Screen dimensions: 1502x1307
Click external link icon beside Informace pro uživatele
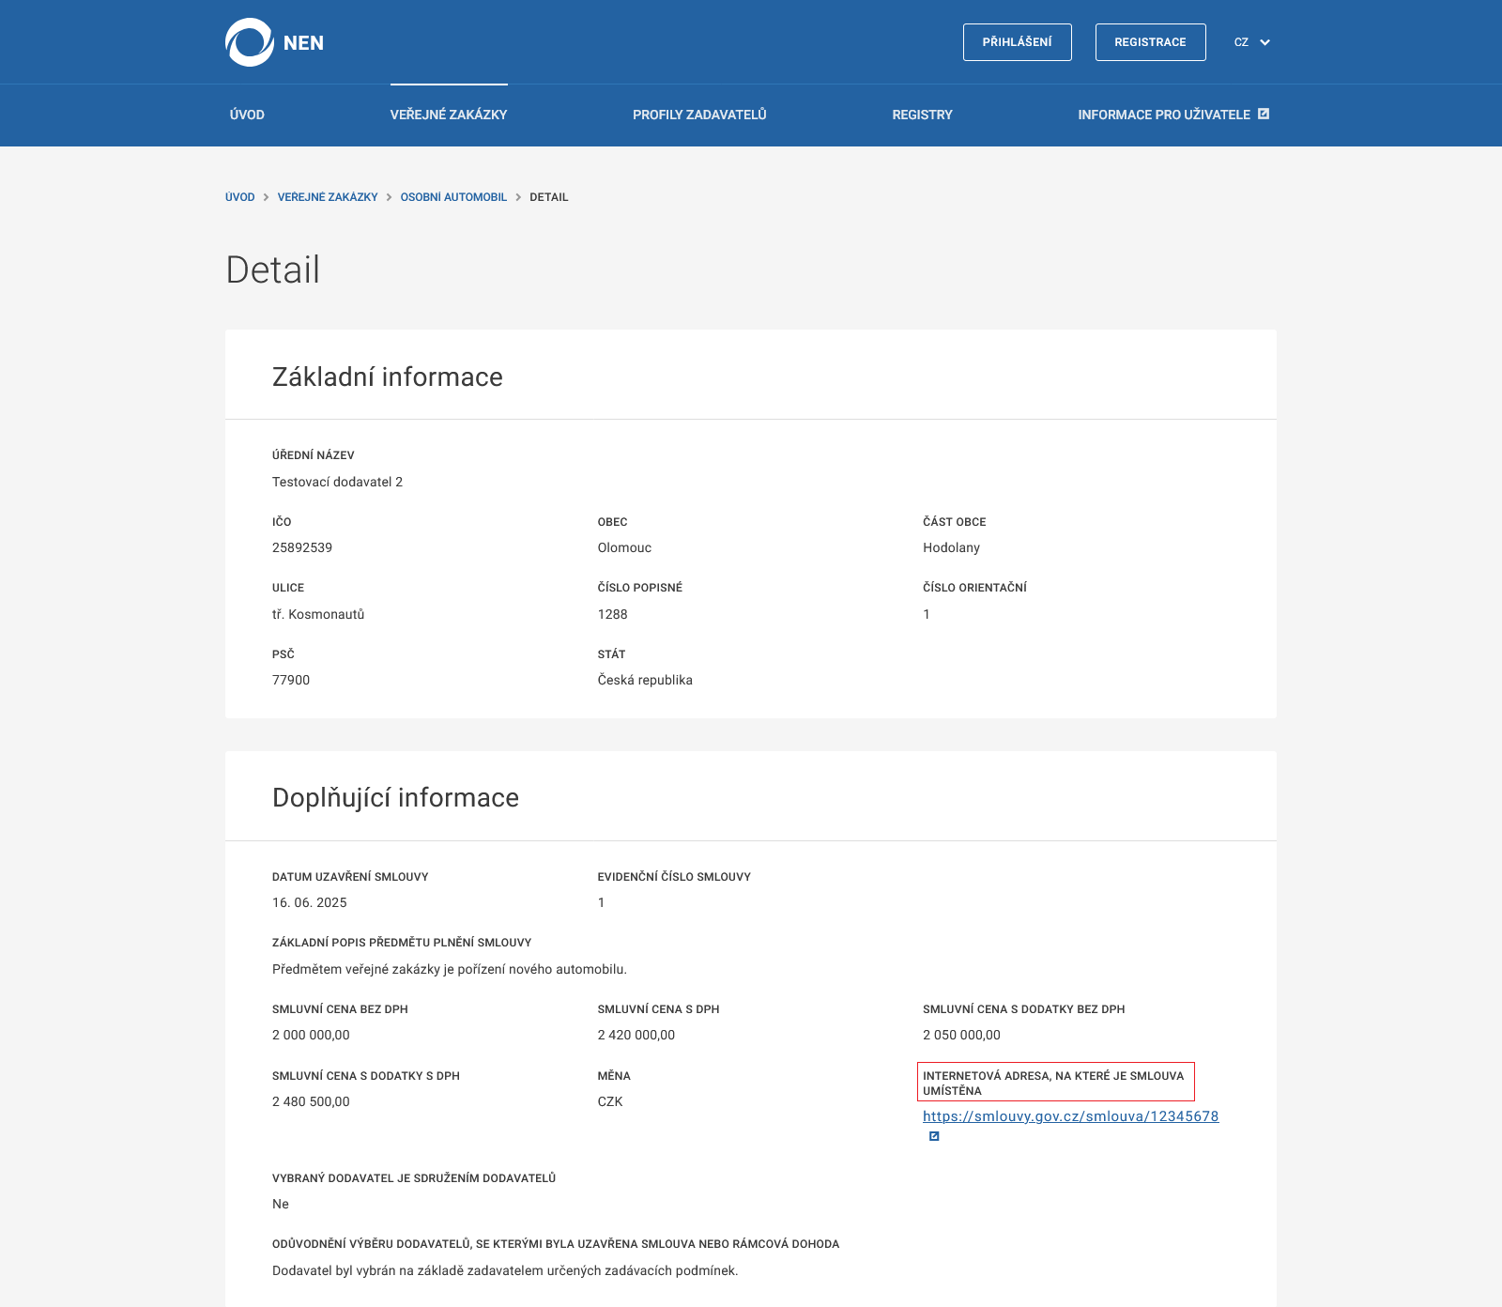(x=1264, y=114)
